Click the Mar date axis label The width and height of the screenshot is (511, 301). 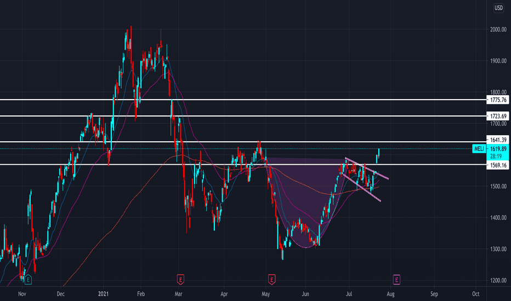[x=178, y=294]
